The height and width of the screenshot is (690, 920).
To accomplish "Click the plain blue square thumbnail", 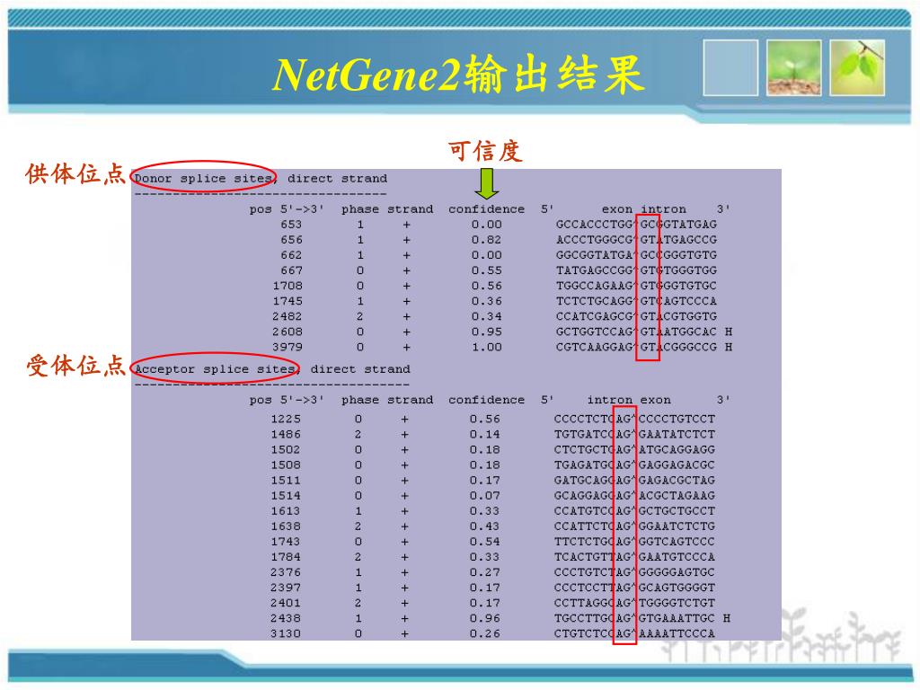I will pyautogui.click(x=730, y=67).
